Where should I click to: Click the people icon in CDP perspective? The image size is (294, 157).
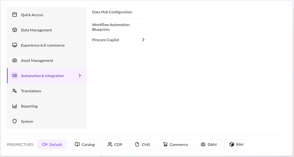coord(110,144)
